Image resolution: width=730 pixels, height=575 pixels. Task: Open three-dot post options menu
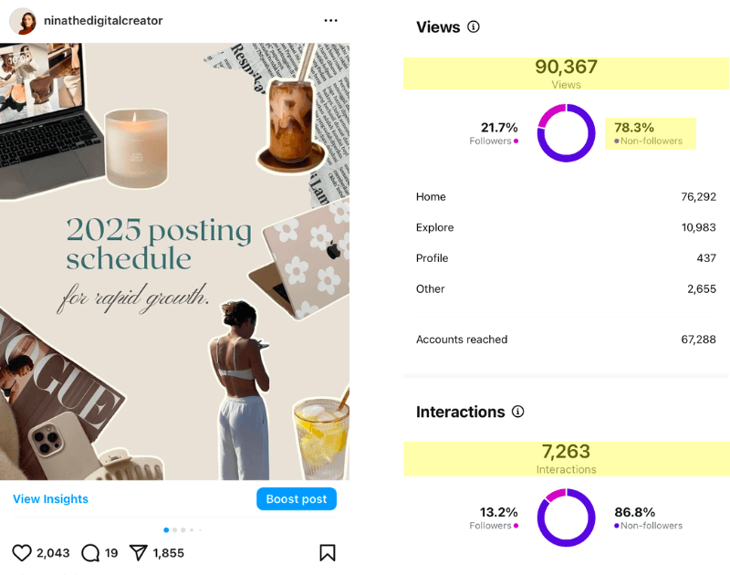[x=330, y=20]
